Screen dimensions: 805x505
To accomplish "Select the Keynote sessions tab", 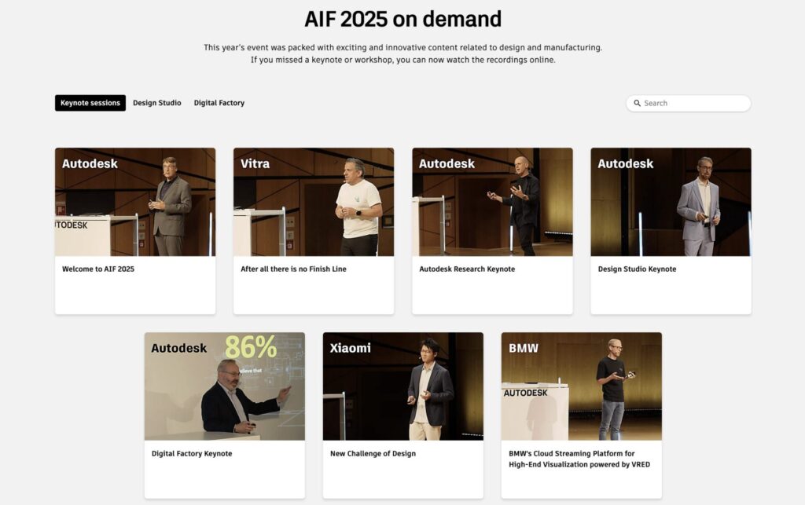I will coord(90,103).
